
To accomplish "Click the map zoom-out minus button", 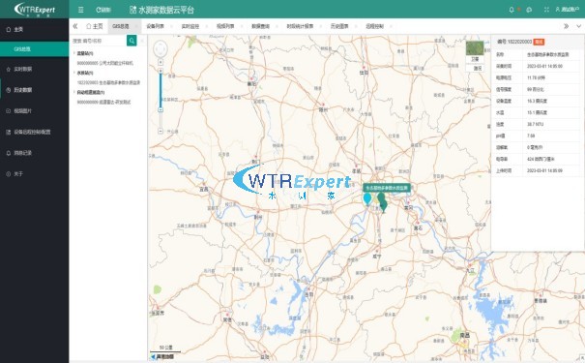I will click(x=161, y=131).
